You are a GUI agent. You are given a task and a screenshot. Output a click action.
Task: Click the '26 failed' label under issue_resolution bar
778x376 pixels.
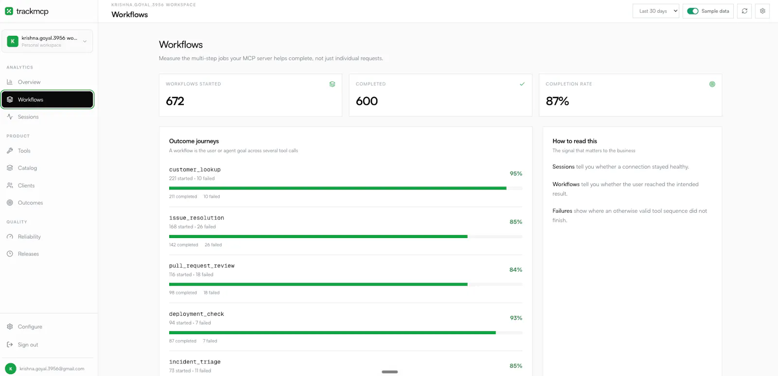(213, 245)
